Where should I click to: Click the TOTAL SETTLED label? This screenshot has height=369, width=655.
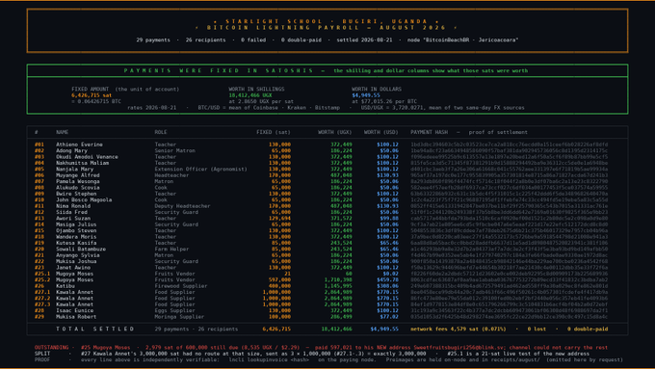click(95, 329)
